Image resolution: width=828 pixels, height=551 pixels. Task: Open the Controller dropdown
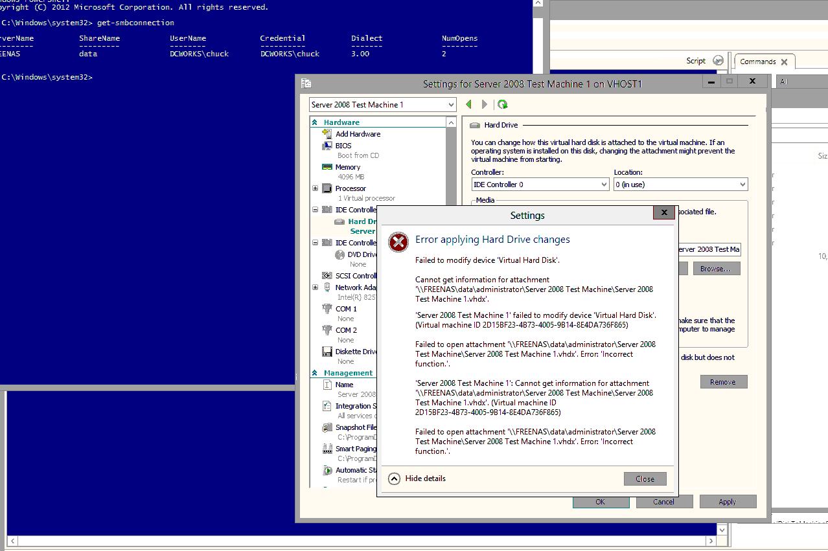[x=604, y=185]
